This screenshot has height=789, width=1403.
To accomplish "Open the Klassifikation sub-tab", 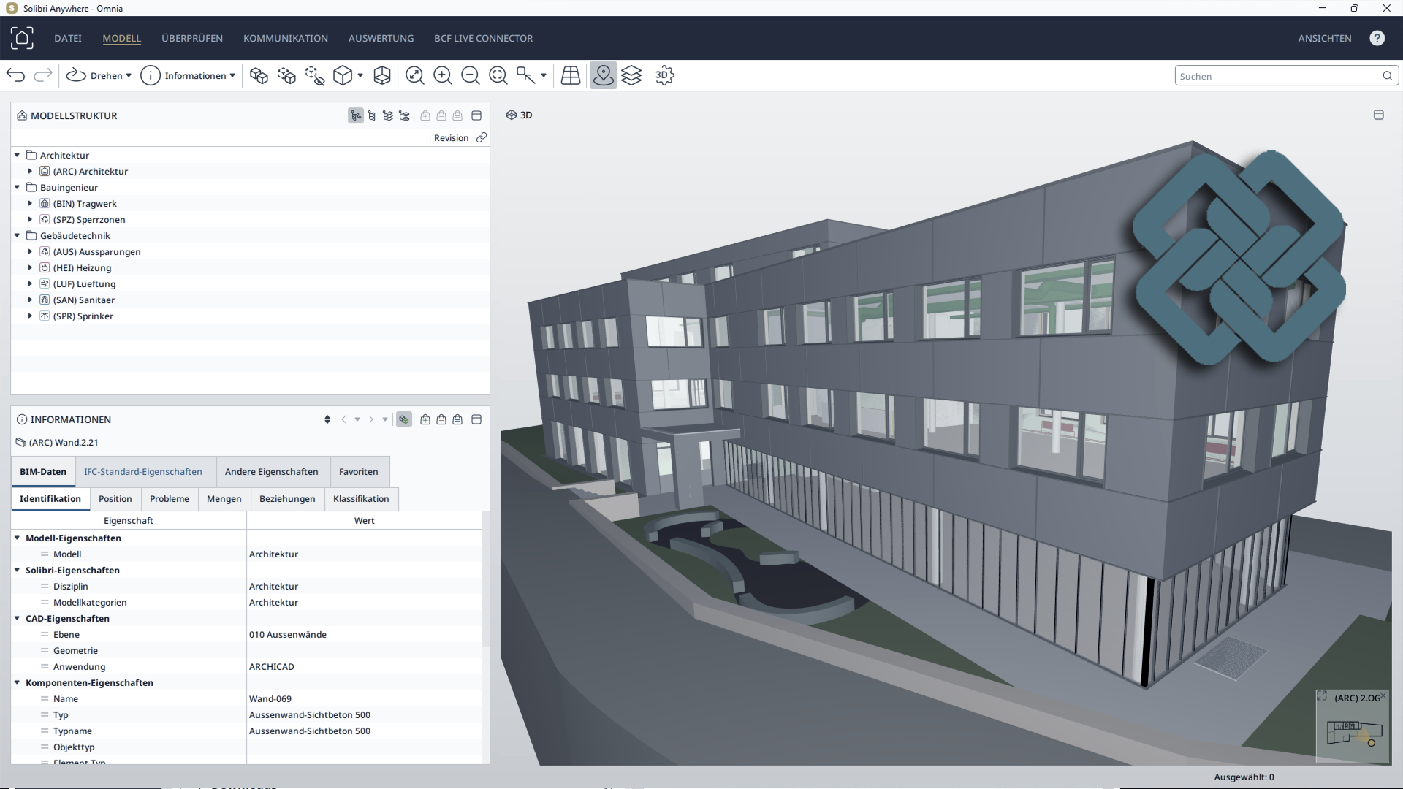I will coord(361,499).
